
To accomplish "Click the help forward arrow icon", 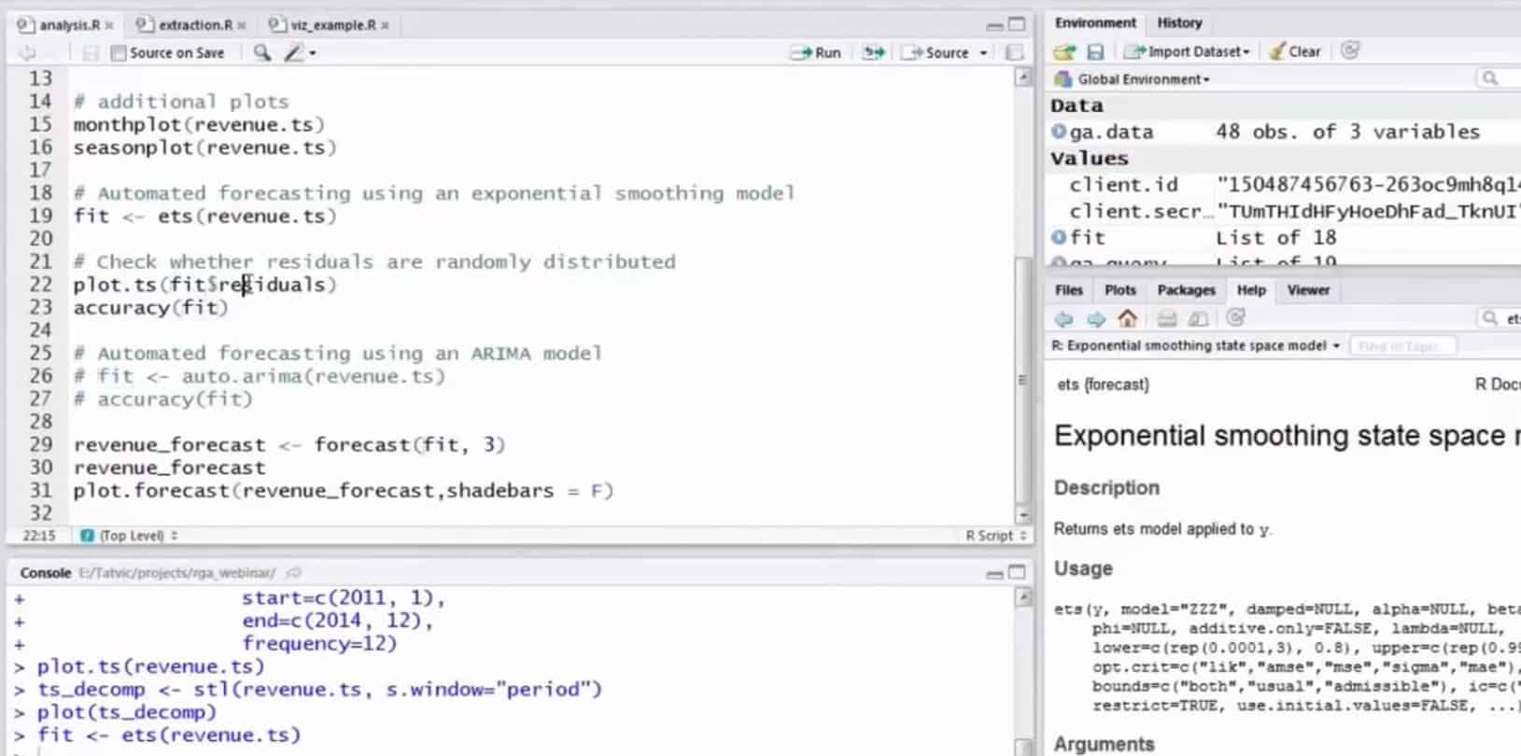I will tap(1095, 319).
